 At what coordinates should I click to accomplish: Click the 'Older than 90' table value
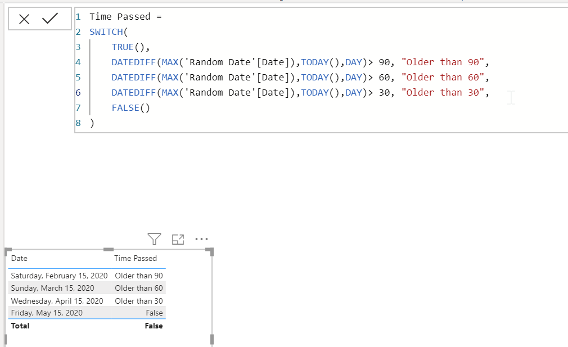click(139, 276)
